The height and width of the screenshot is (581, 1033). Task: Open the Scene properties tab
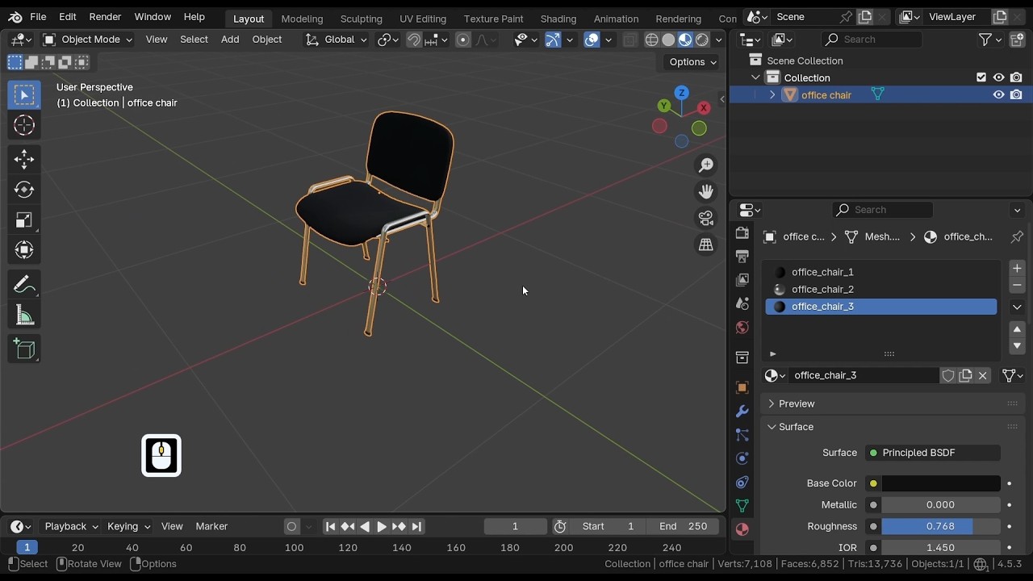coord(742,304)
